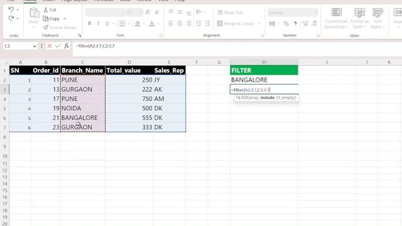The image size is (402, 226).
Task: Toggle Underline formatting
Action: coord(107,24)
